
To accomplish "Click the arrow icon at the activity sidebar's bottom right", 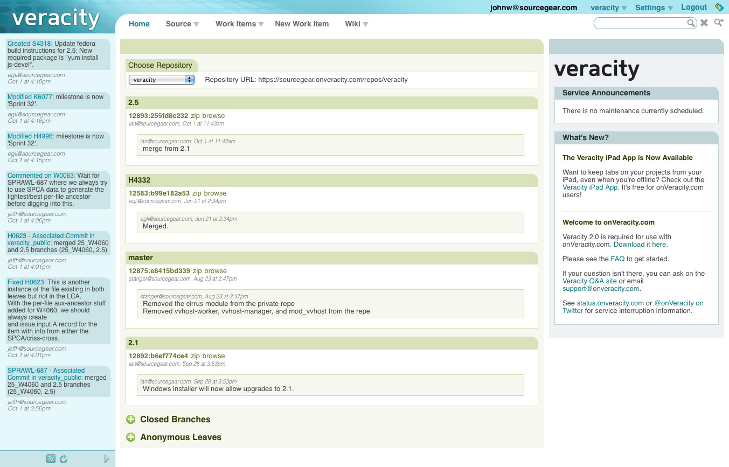I will click(107, 459).
